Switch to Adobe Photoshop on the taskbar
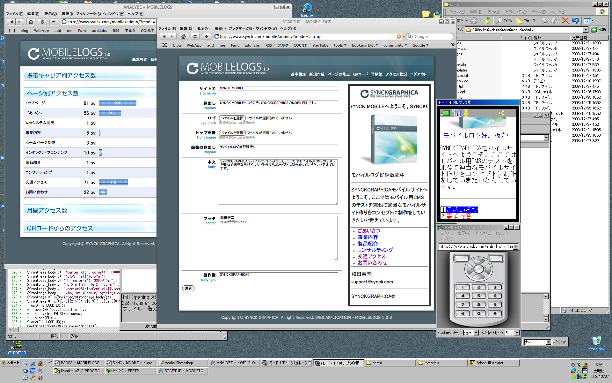The width and height of the screenshot is (612, 383). 182,363
